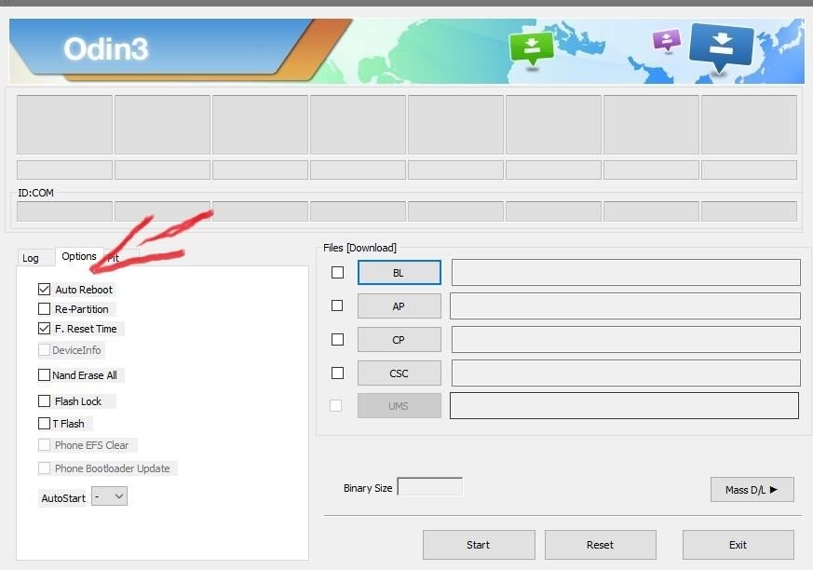Enable the T Flash option

44,424
